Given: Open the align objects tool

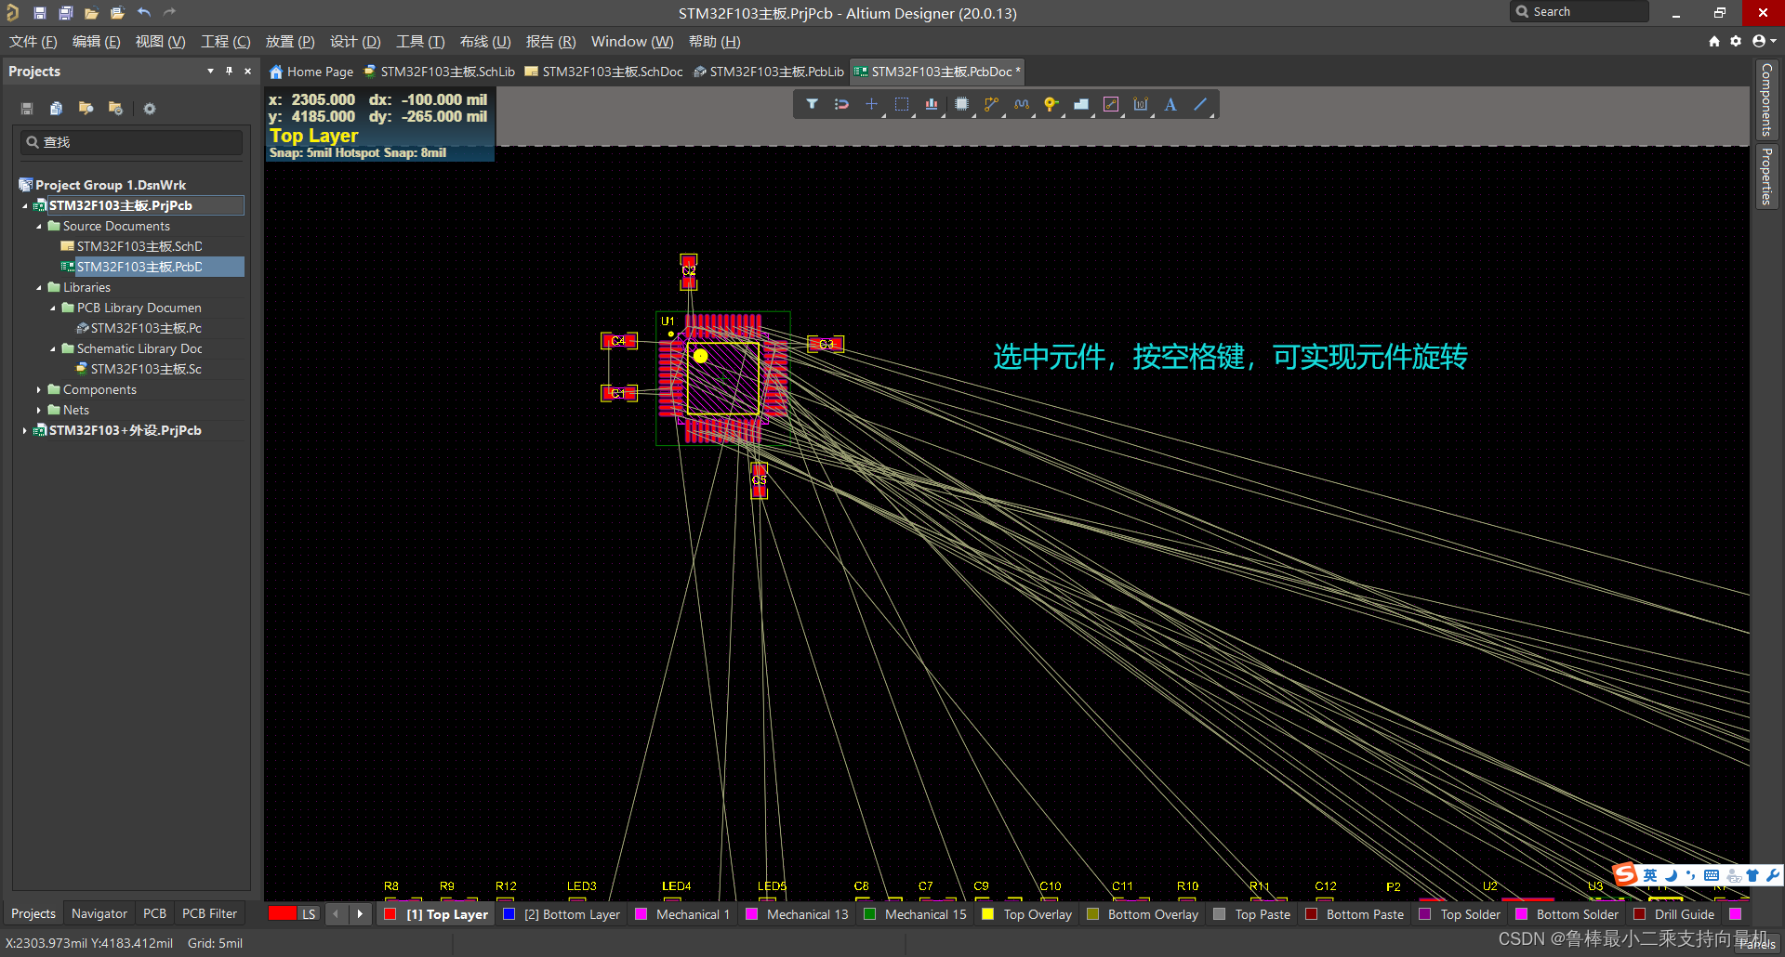Looking at the screenshot, I should [932, 104].
